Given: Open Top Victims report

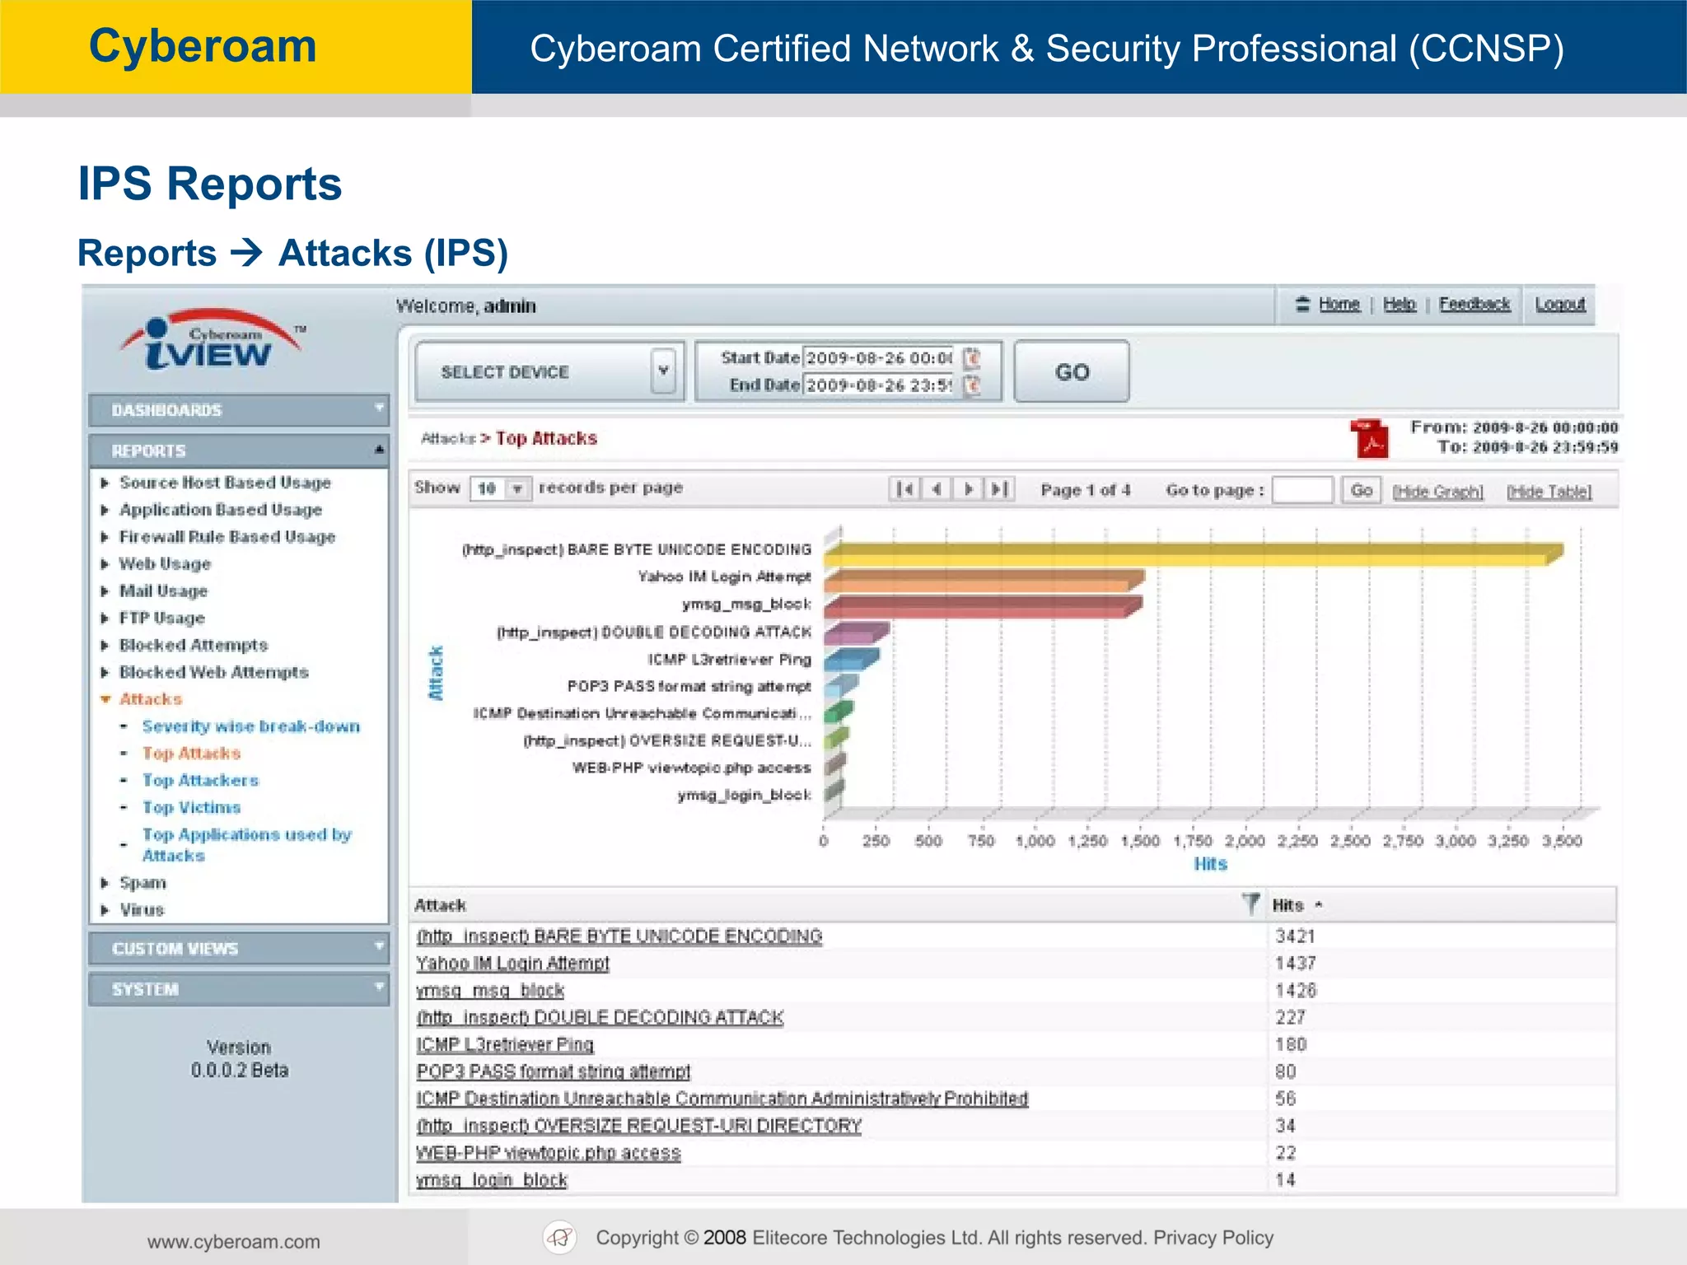Looking at the screenshot, I should point(191,808).
